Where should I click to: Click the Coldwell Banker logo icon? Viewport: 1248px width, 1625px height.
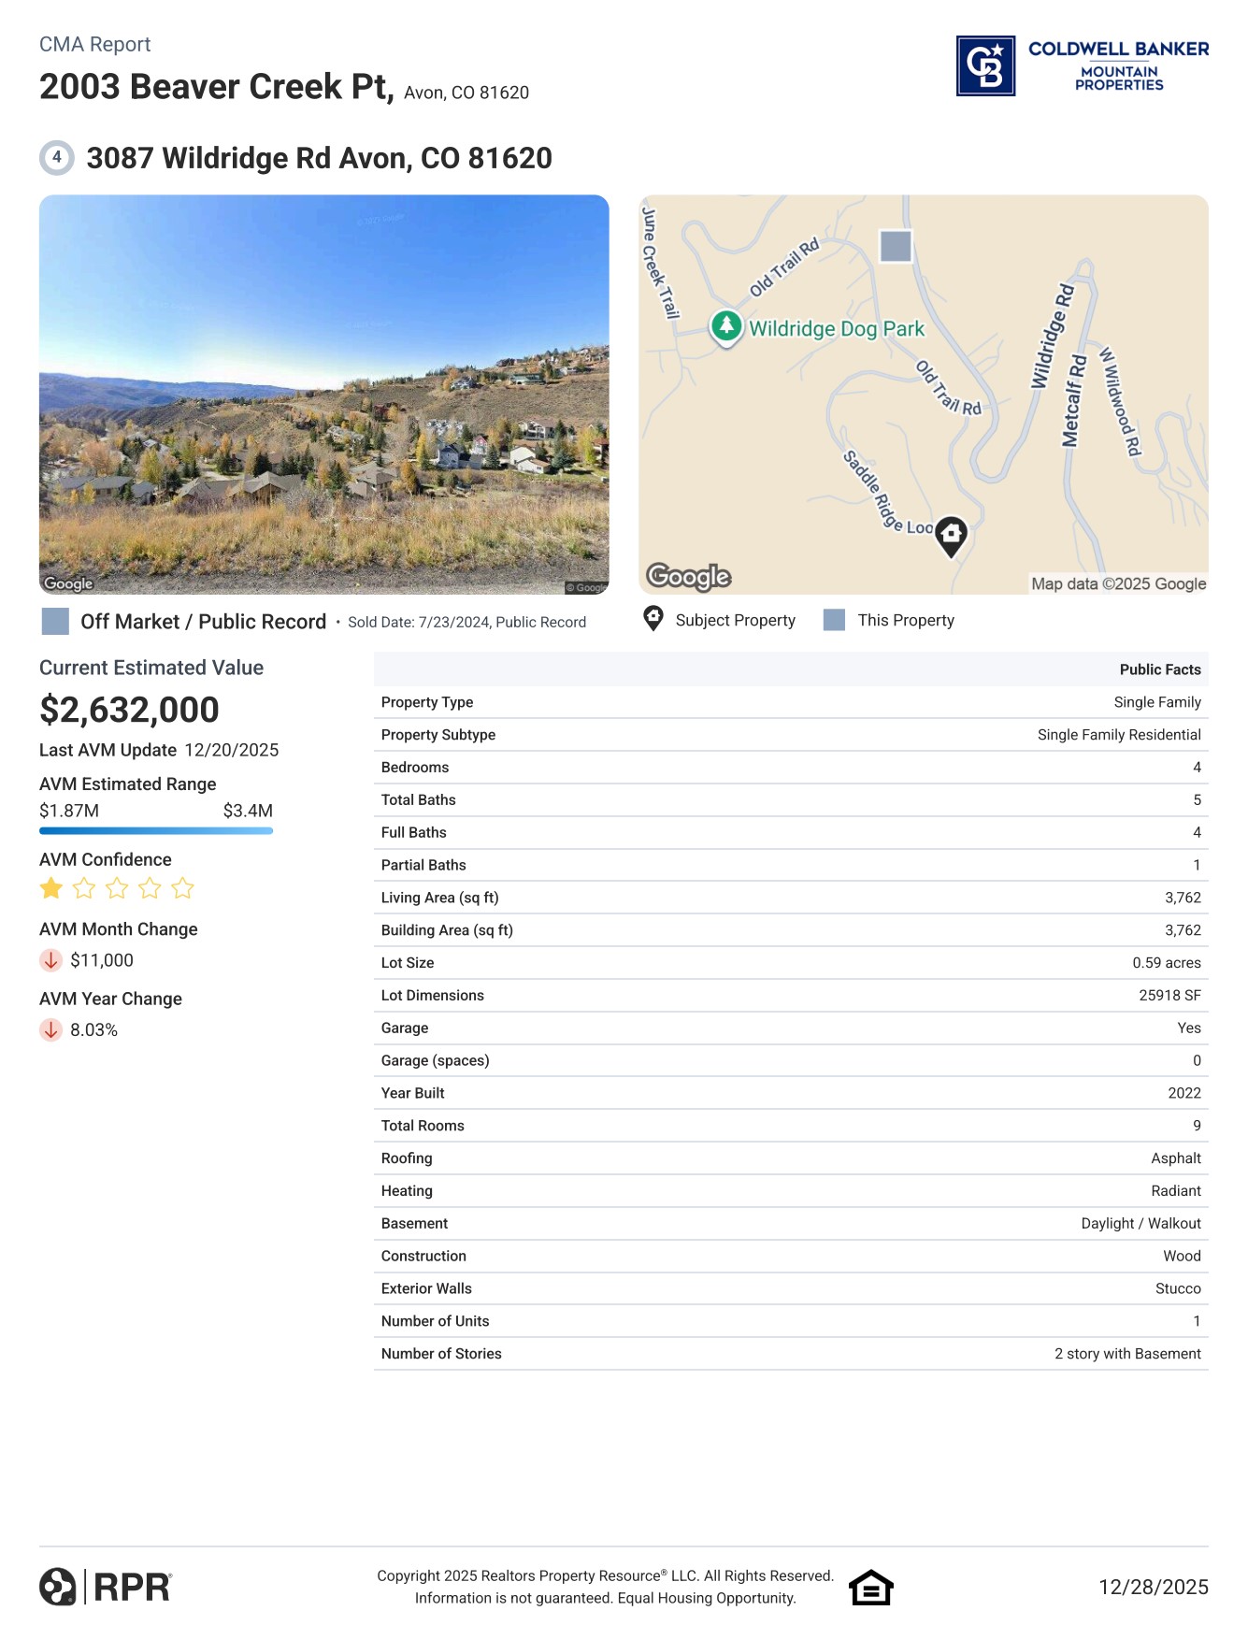pyautogui.click(x=985, y=66)
